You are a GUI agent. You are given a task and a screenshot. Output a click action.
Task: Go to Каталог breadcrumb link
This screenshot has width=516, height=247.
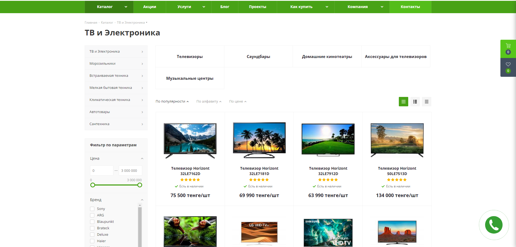[x=107, y=23]
